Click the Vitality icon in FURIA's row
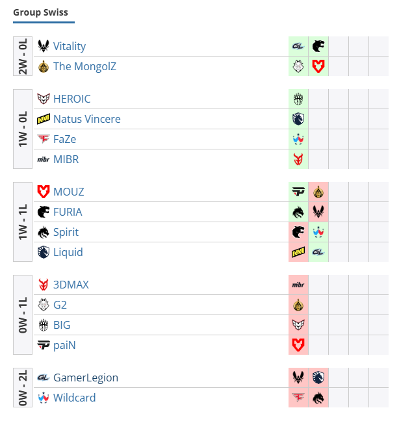Image resolution: width=399 pixels, height=423 pixels. [x=318, y=212]
